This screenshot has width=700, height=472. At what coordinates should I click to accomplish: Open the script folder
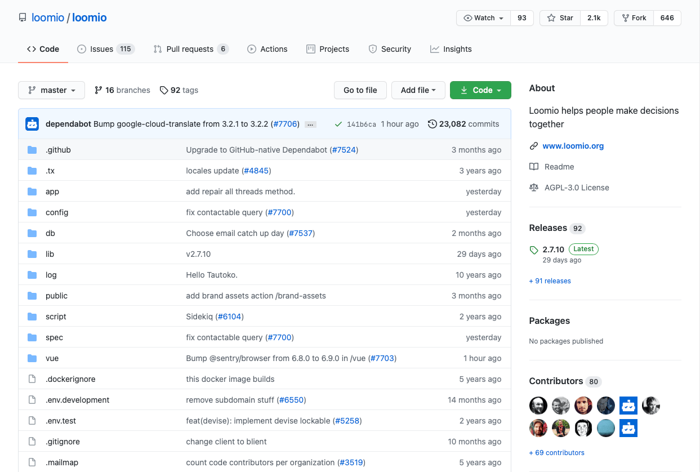click(56, 317)
